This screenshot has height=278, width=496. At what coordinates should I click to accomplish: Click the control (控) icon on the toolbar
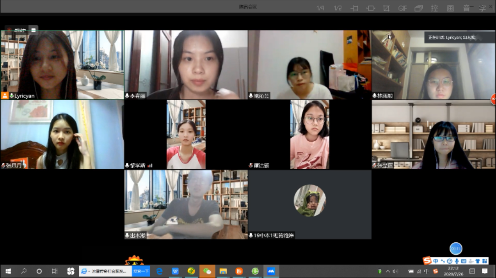434,8
